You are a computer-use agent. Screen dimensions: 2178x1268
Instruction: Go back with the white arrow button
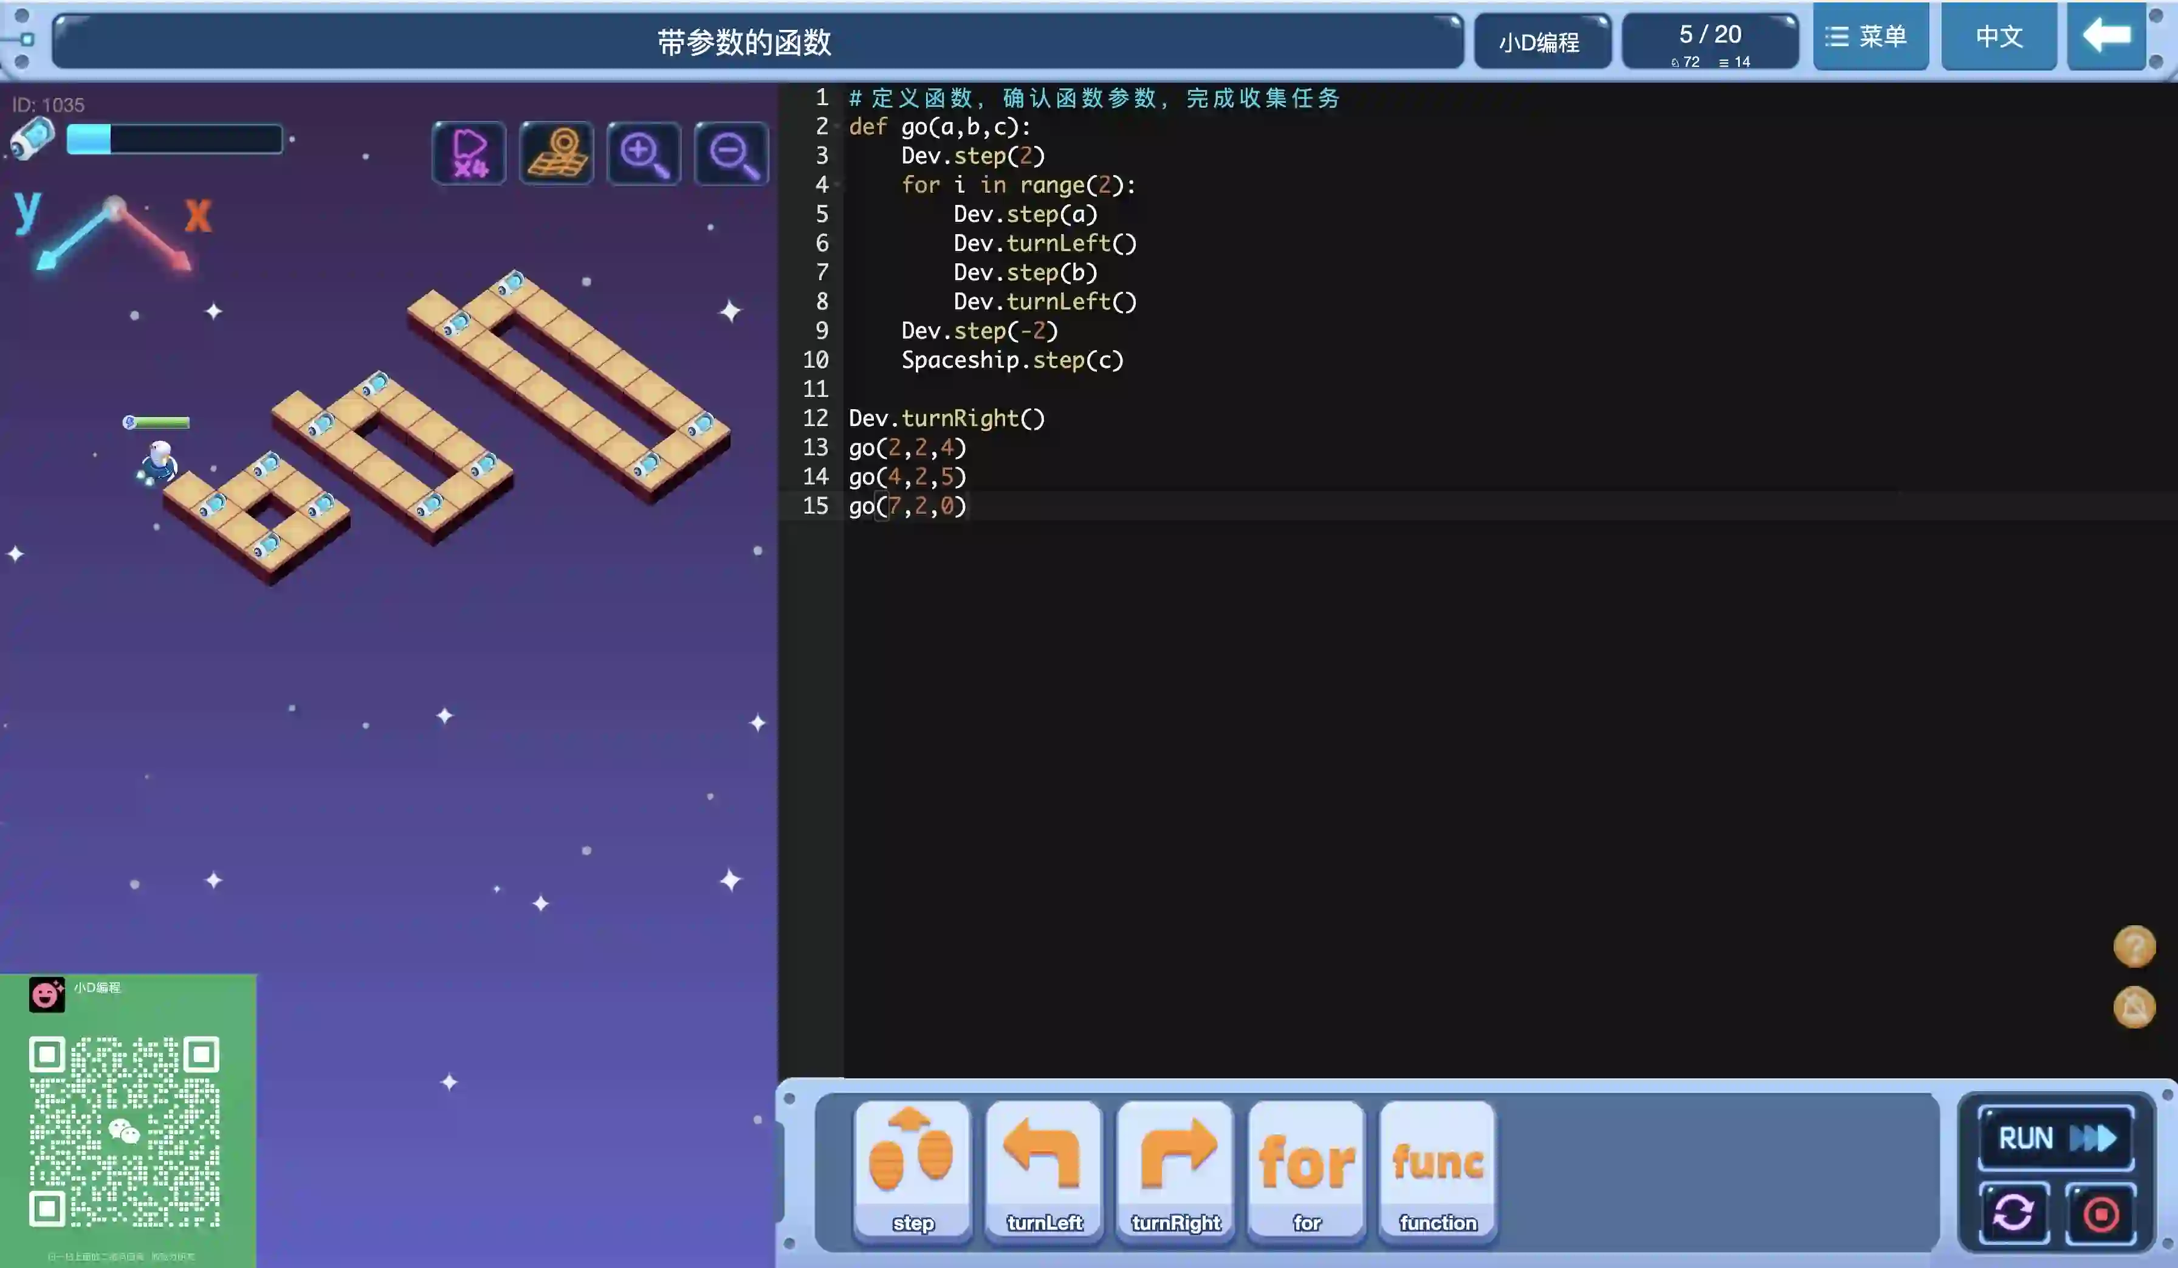click(x=2106, y=36)
